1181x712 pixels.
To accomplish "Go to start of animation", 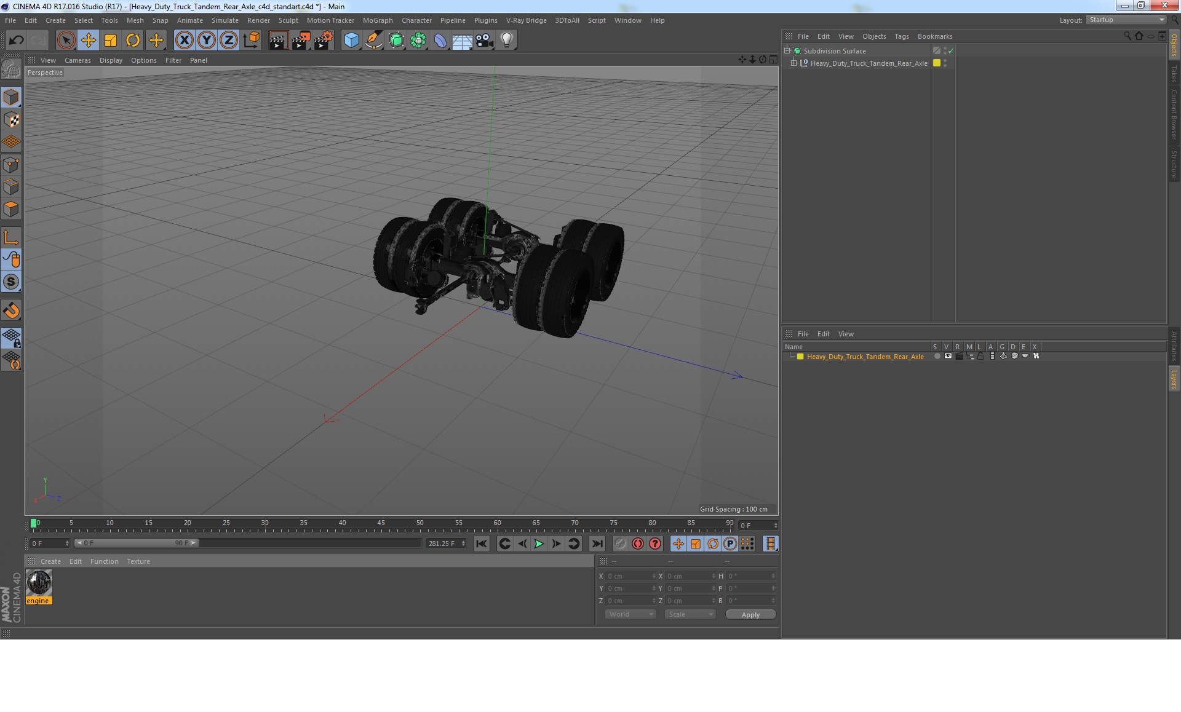I will (482, 544).
